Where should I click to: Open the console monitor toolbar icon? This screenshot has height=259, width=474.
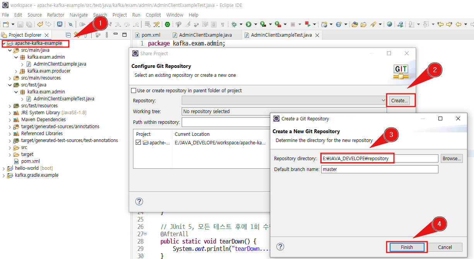[x=60, y=24]
